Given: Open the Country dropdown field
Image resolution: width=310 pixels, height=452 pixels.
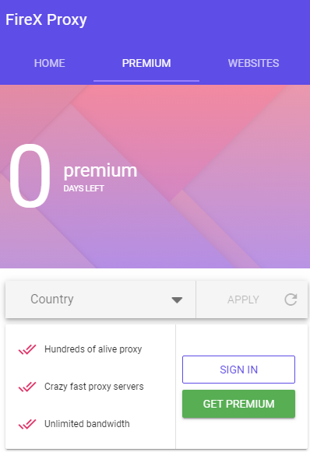Looking at the screenshot, I should pos(100,300).
